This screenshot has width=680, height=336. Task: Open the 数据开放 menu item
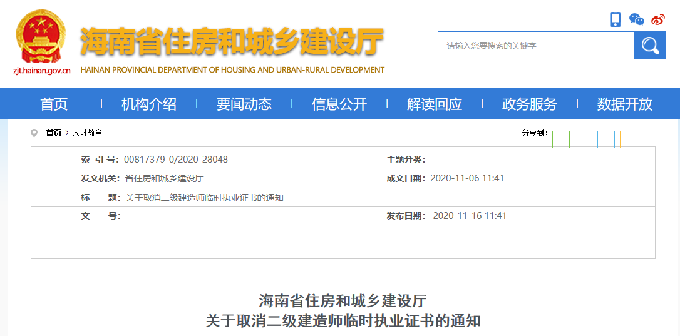(x=625, y=104)
